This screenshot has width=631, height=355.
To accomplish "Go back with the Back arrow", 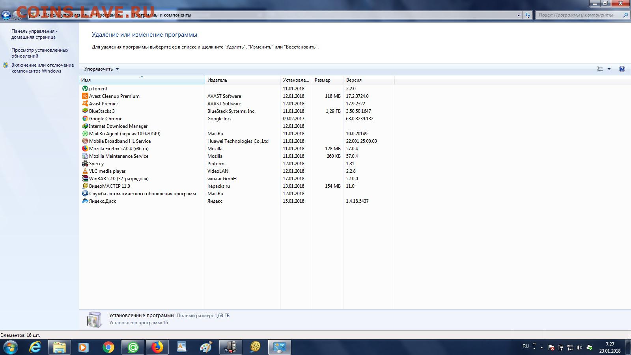I will [6, 15].
